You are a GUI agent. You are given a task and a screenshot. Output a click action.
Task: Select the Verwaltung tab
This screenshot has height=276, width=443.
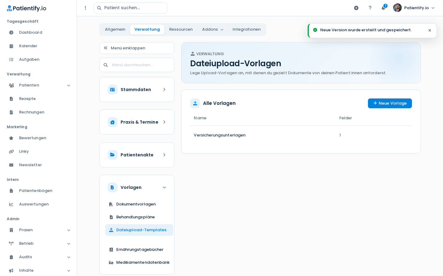tap(147, 29)
